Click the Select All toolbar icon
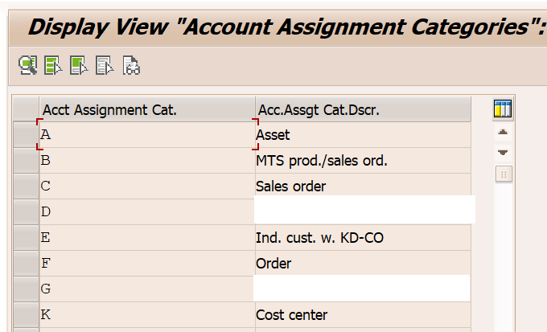 coord(54,66)
